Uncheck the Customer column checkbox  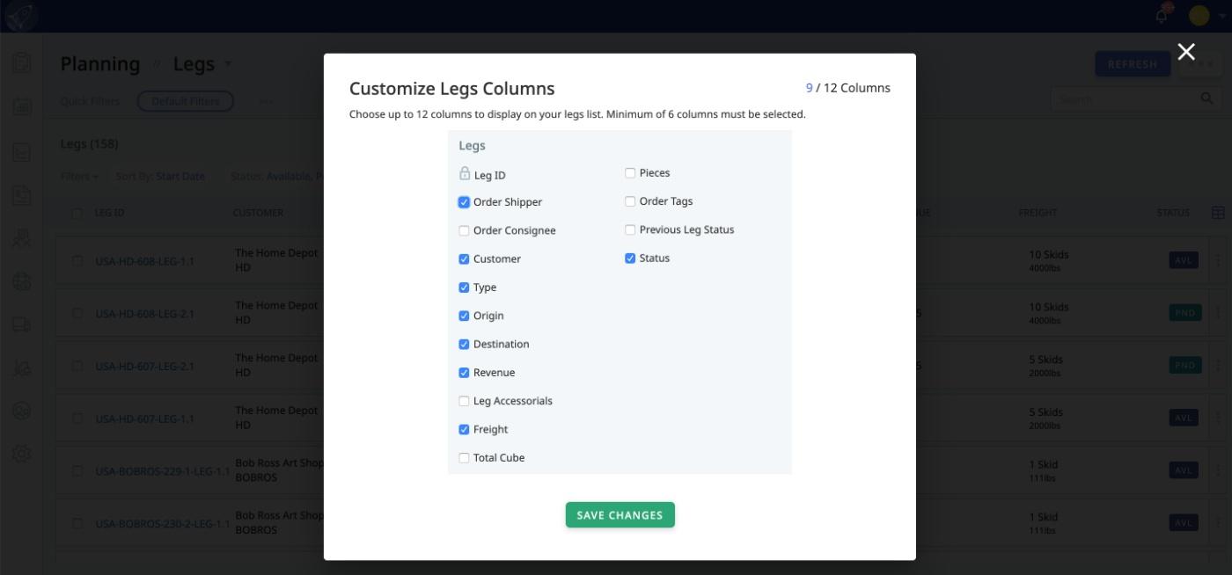coord(464,259)
